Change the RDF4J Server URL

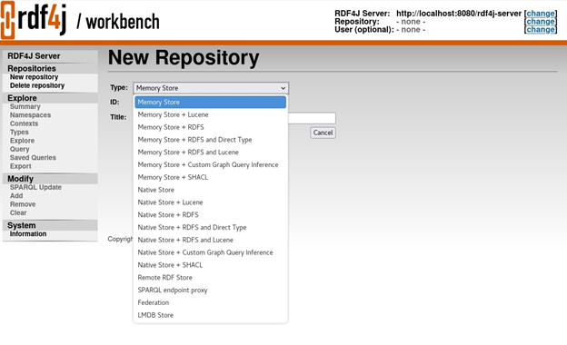(541, 14)
